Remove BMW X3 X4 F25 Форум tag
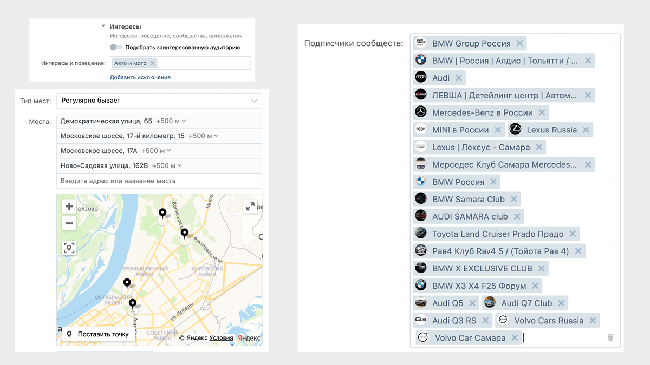 coord(535,286)
